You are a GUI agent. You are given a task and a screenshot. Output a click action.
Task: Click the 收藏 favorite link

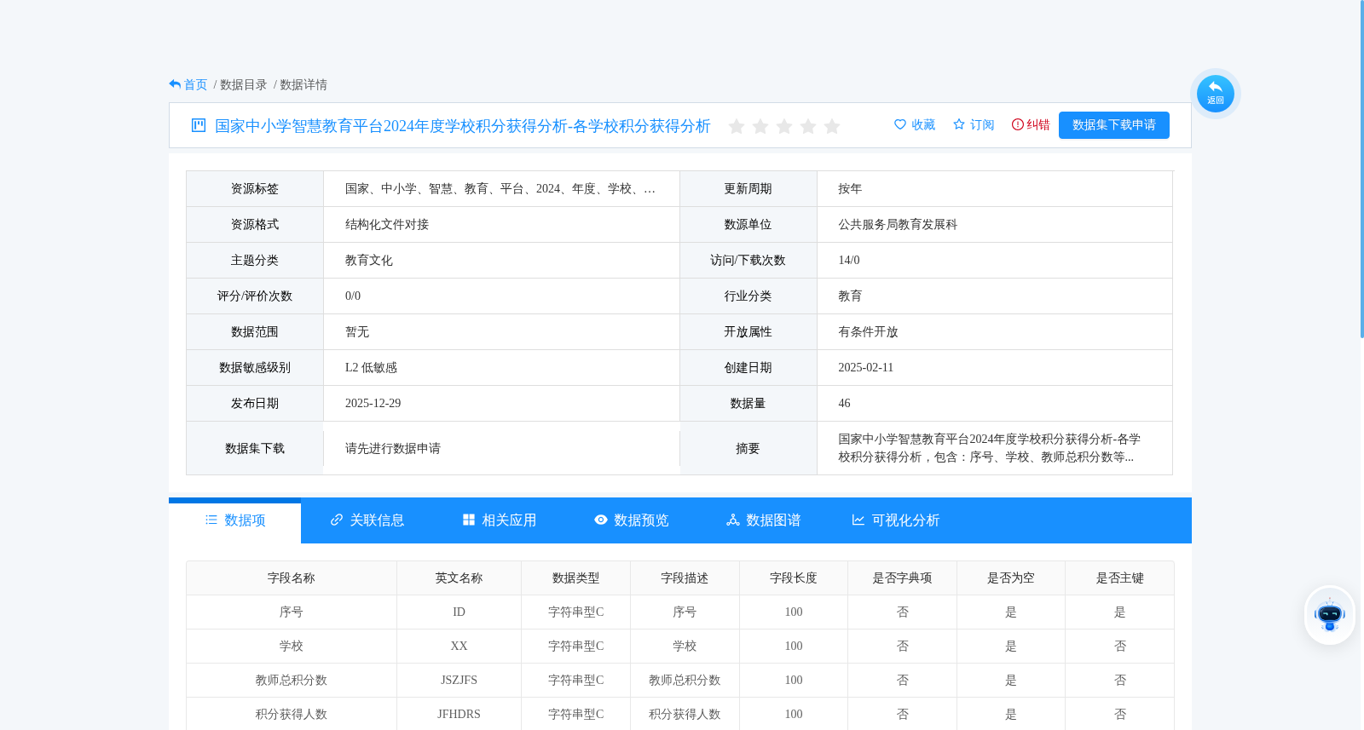pos(923,124)
